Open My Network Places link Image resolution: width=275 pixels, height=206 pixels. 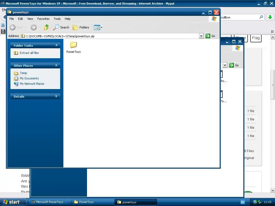tap(32, 84)
